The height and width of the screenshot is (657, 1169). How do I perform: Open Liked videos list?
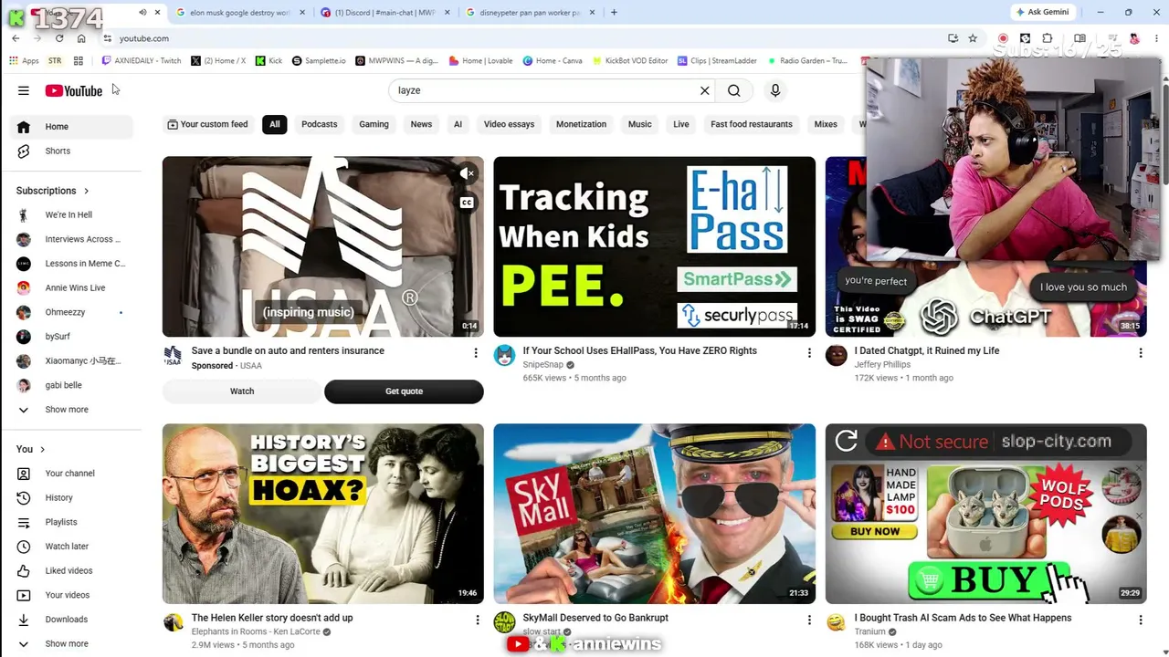tap(73, 570)
